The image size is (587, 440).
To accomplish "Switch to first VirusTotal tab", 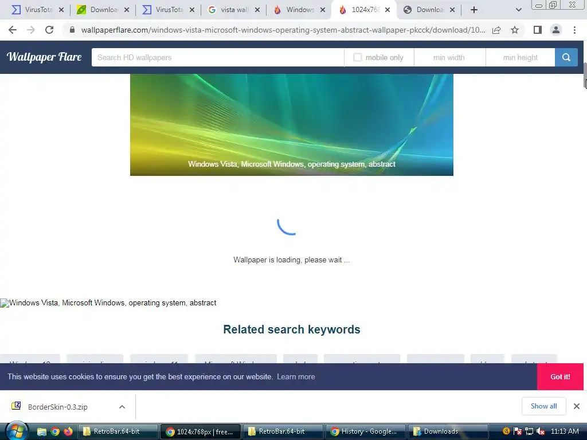I will [x=32, y=10].
